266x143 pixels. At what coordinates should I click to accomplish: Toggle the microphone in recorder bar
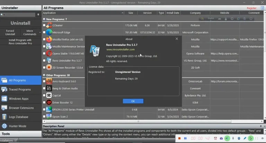coord(233,138)
